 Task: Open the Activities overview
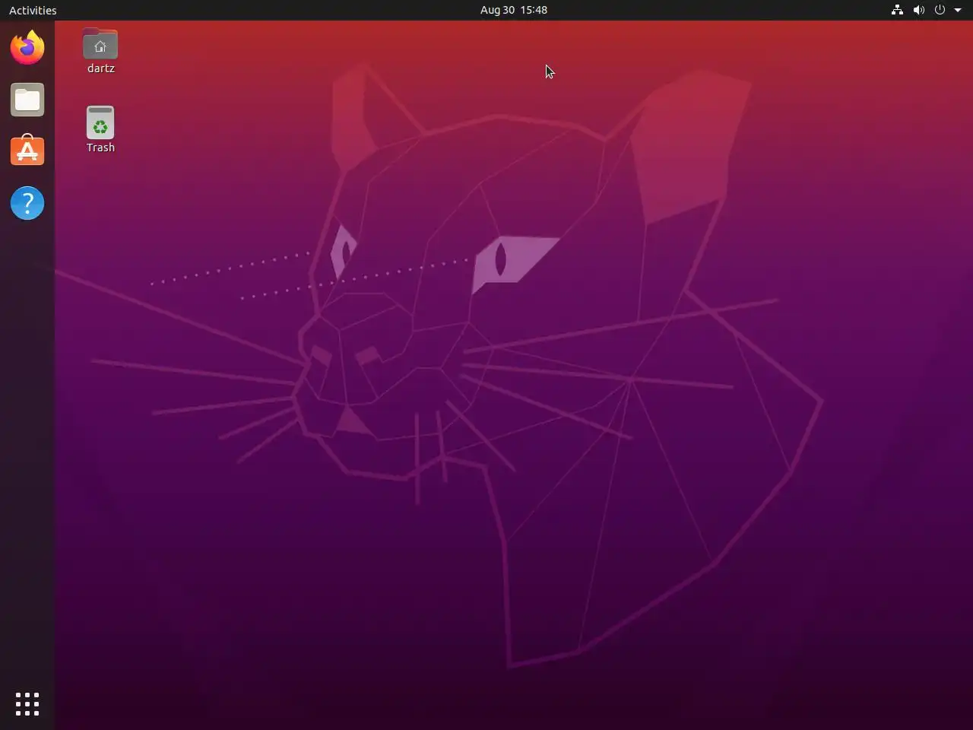(x=33, y=10)
